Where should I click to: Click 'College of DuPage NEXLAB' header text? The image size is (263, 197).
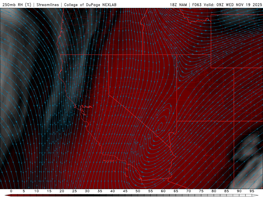pyautogui.click(x=90, y=5)
